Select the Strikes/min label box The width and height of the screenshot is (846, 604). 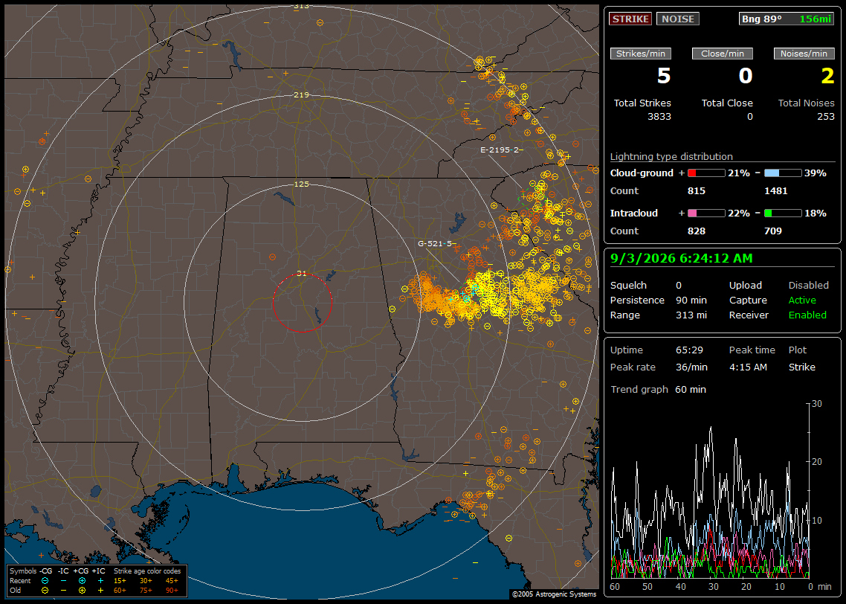pos(640,54)
